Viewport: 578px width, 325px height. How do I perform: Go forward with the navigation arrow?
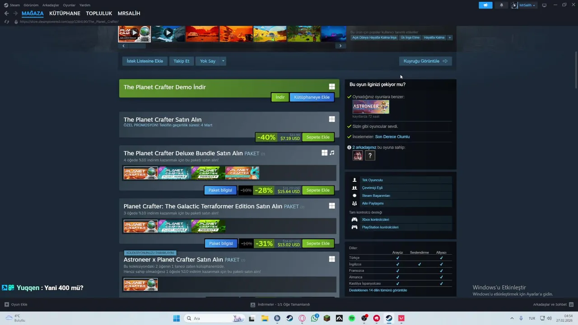point(15,14)
